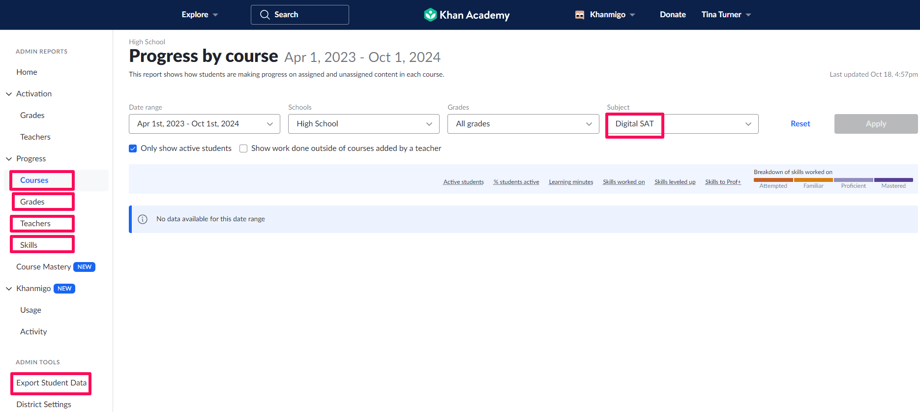Screen dimensions: 920x412
Task: Sort by % students active column
Action: click(x=516, y=182)
